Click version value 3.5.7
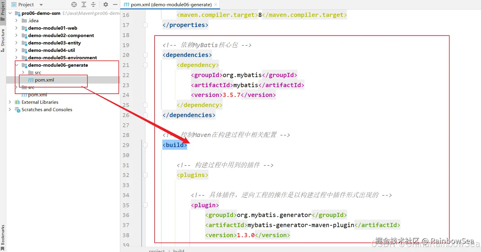481x252 pixels. click(232, 95)
